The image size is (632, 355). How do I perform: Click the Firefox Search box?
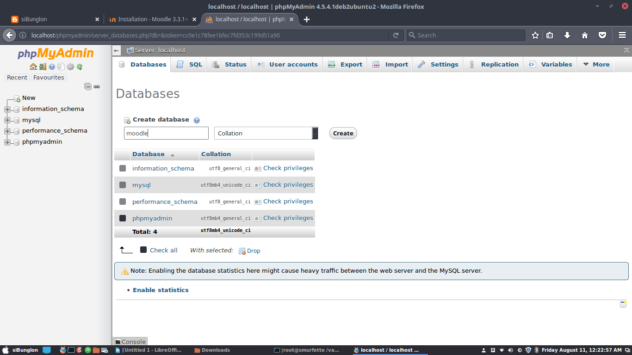[466, 35]
